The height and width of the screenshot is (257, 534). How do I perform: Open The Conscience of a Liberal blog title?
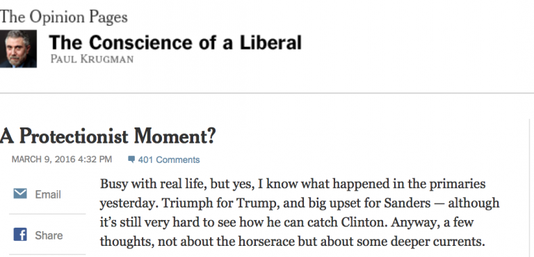pyautogui.click(x=175, y=42)
